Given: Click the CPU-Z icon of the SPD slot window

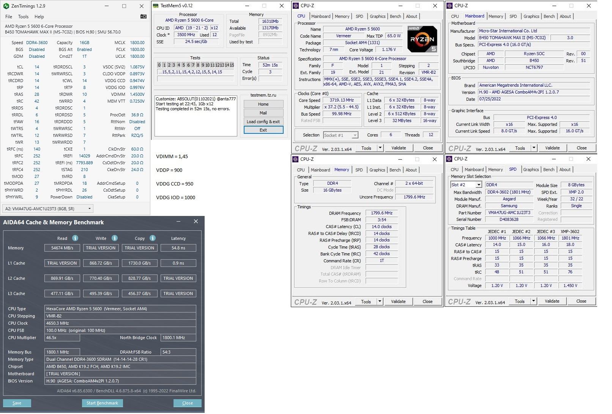Looking at the screenshot, I should coord(450,159).
